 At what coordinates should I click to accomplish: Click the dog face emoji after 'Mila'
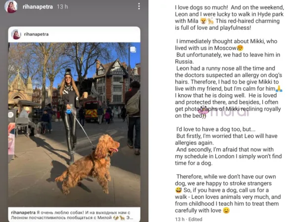203,21
